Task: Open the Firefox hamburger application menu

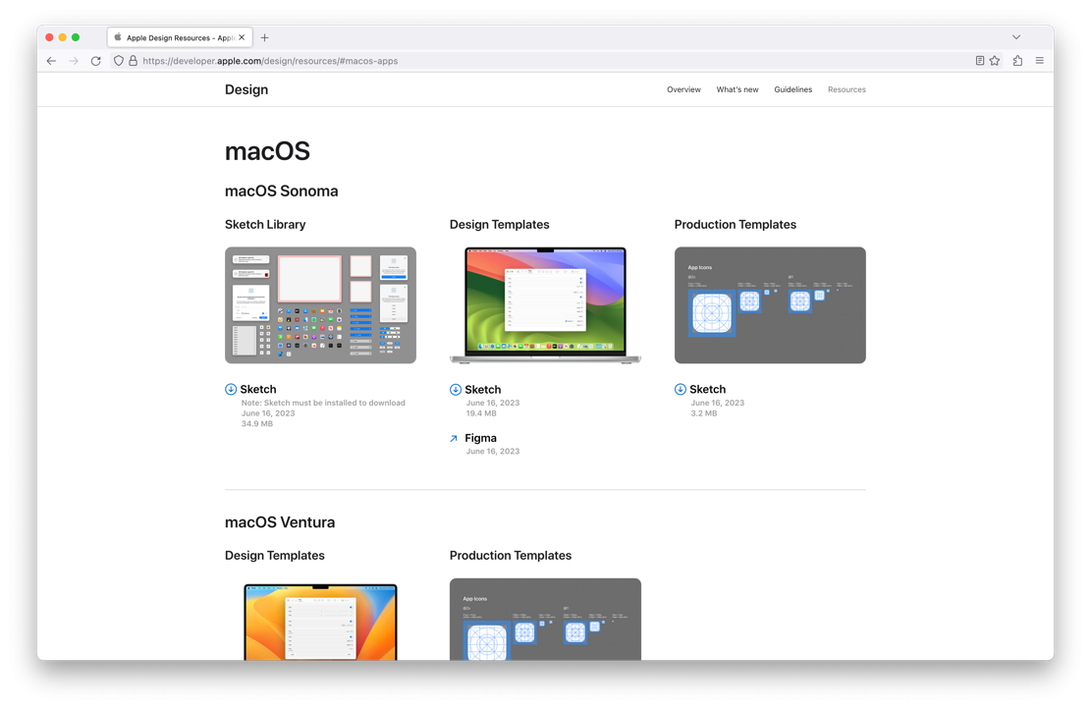Action: coord(1039,61)
